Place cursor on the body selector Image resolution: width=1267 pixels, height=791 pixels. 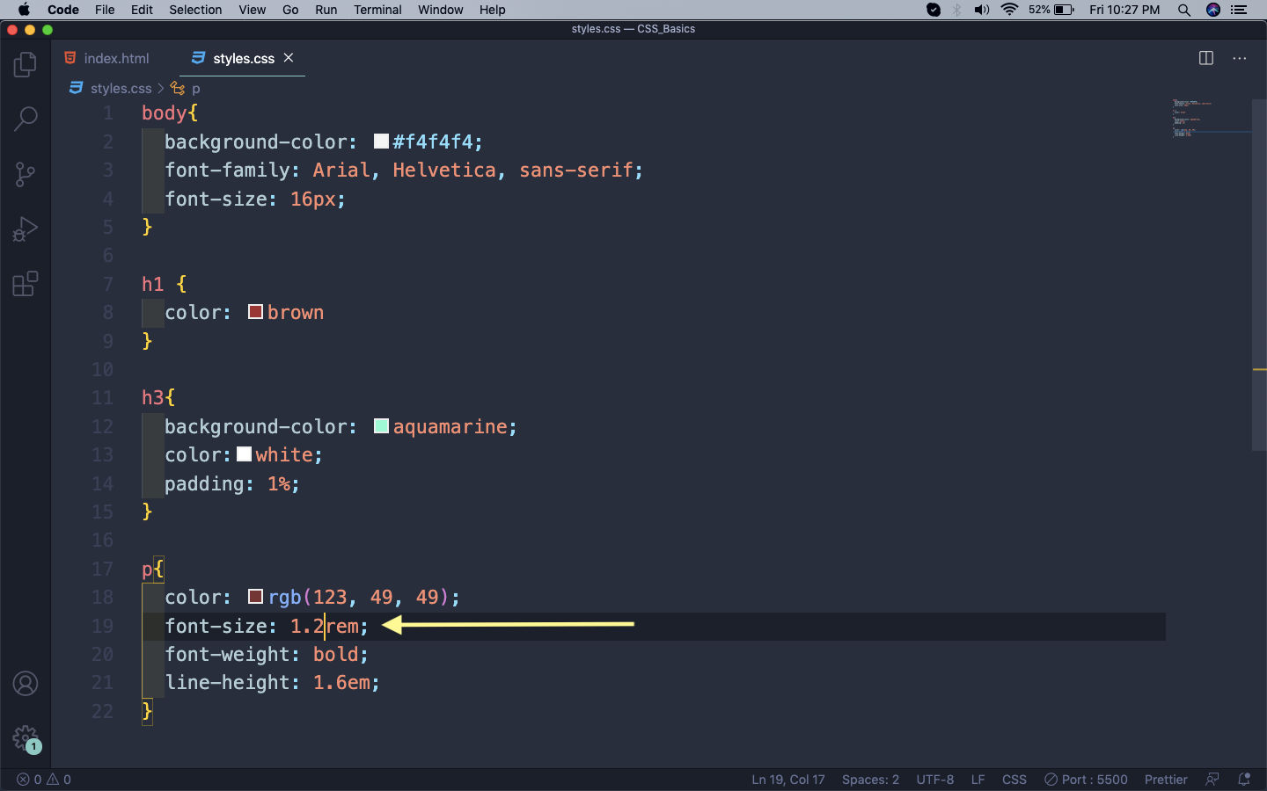click(x=165, y=112)
